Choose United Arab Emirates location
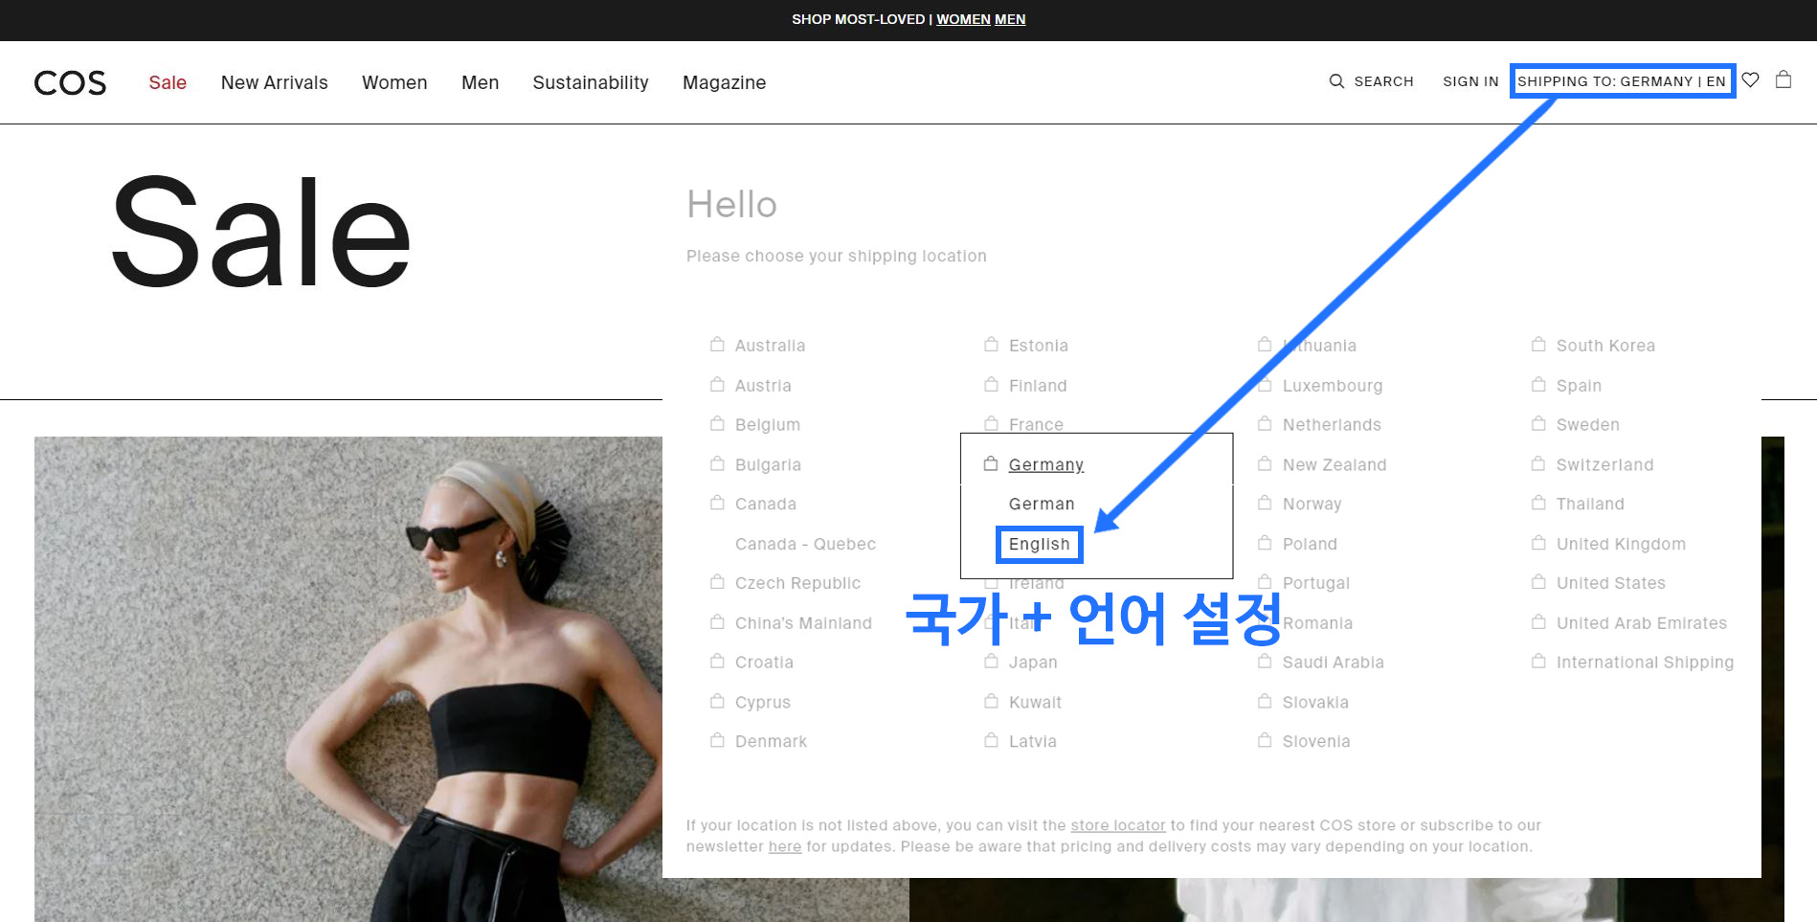Viewport: 1817px width, 922px height. 1641,624
